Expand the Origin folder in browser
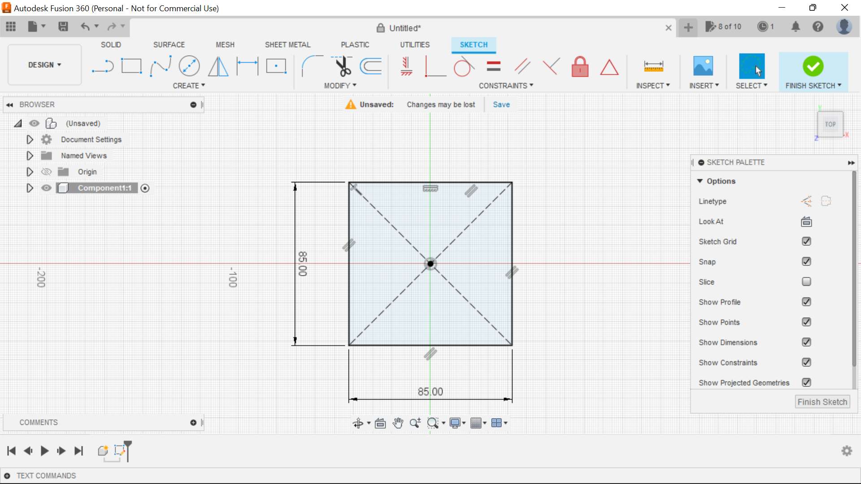Viewport: 861px width, 484px height. coord(30,171)
